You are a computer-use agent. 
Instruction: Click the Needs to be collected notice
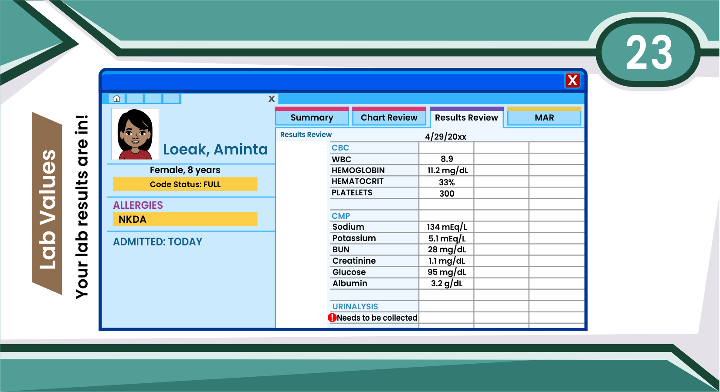(377, 318)
